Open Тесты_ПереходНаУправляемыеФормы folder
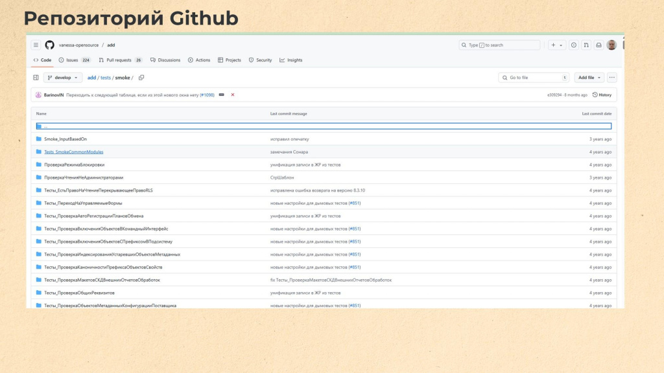664x373 pixels. tap(83, 203)
